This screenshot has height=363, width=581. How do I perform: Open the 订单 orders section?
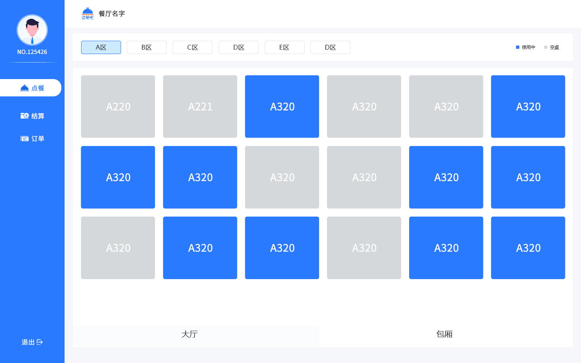(x=32, y=139)
